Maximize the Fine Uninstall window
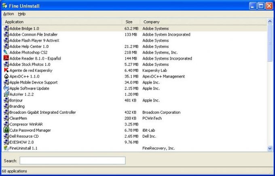The height and width of the screenshot is (176, 275). click(261, 6)
